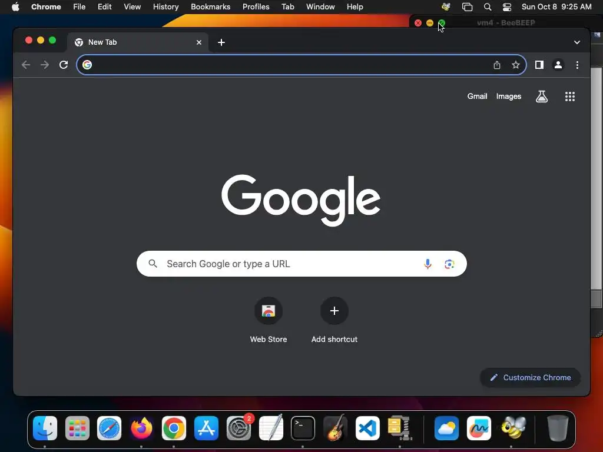Open the File menu
Image resolution: width=603 pixels, height=452 pixels.
click(x=79, y=7)
